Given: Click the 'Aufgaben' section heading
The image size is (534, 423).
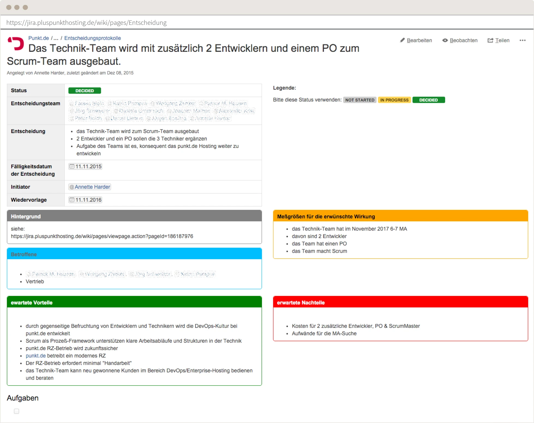Looking at the screenshot, I should pos(23,398).
